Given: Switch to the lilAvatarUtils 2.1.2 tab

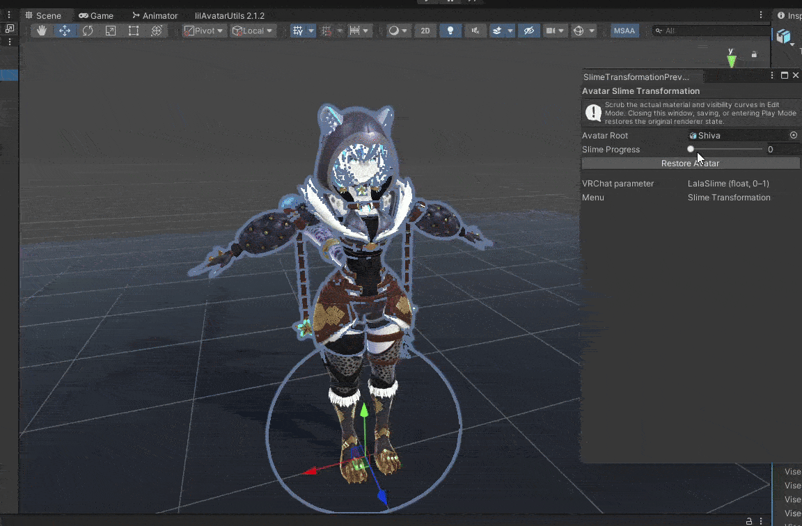Looking at the screenshot, I should (230, 16).
